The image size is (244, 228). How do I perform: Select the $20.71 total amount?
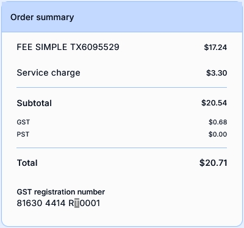pos(213,163)
